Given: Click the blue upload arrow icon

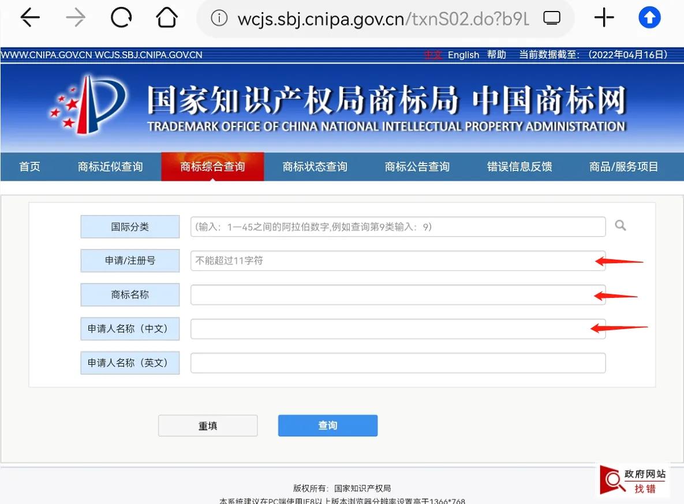Looking at the screenshot, I should coord(649,18).
